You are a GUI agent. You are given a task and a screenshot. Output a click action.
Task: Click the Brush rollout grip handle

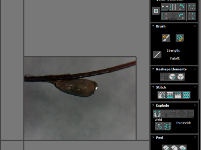point(195,26)
